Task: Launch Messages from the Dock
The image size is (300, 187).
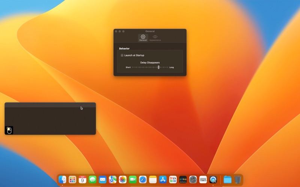Action: tap(93, 180)
